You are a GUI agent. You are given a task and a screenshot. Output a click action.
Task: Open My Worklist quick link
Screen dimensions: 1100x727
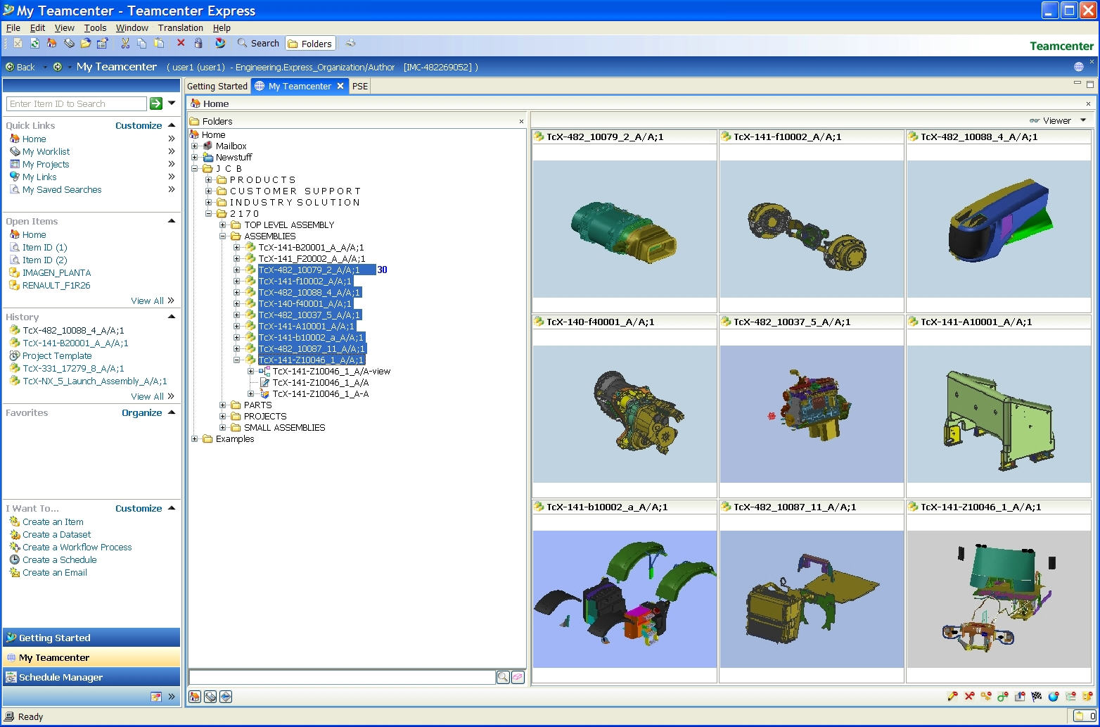46,151
